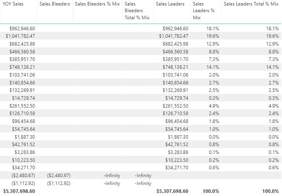Screen dimensions: 282x196
Task: Select YOY Sales cell $10,223.50
Action: (x=24, y=160)
